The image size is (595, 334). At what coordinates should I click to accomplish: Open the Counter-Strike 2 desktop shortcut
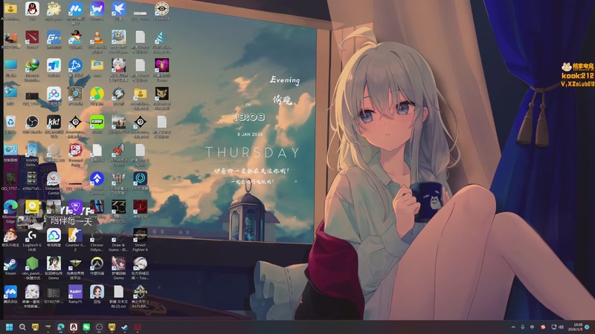76,235
